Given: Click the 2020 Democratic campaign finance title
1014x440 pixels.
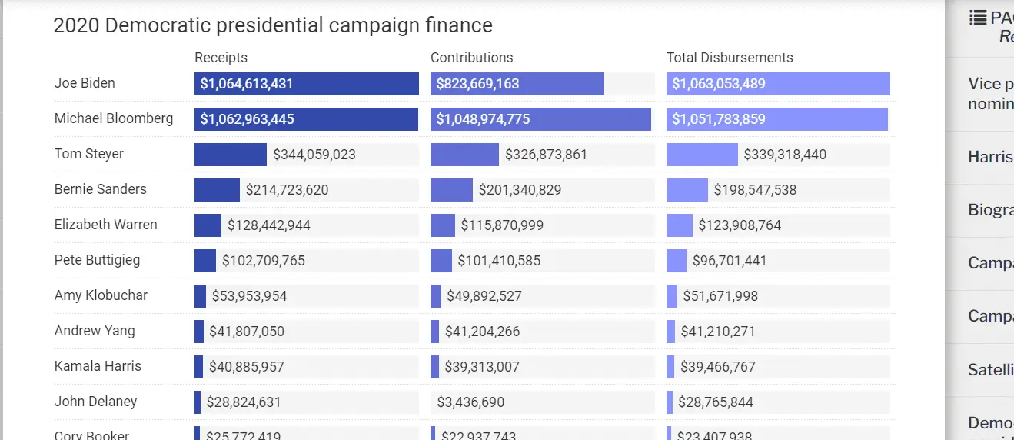Looking at the screenshot, I should click(273, 25).
